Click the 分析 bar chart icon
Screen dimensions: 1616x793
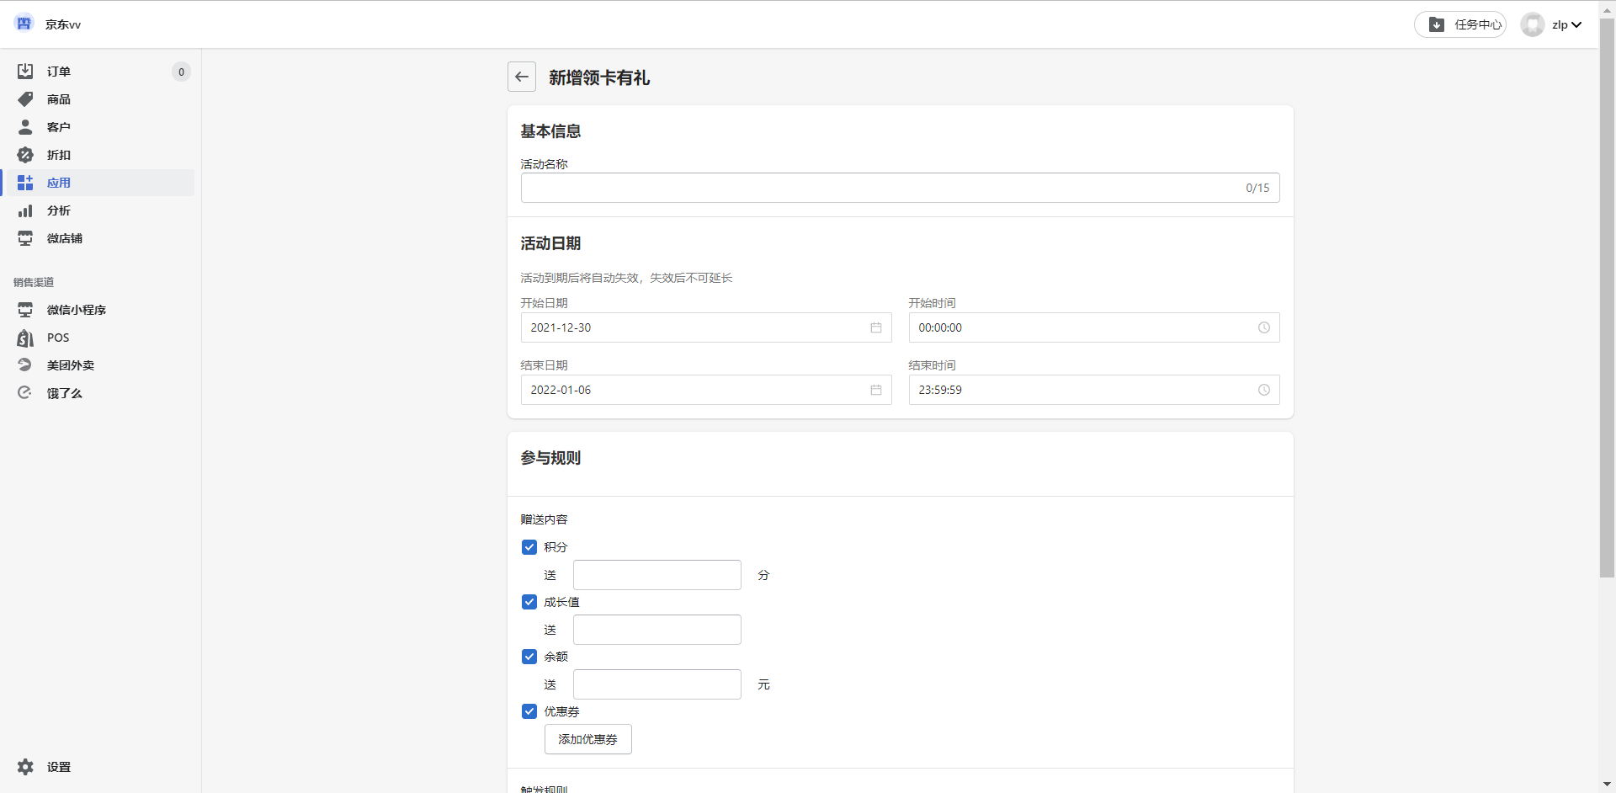pyautogui.click(x=25, y=210)
